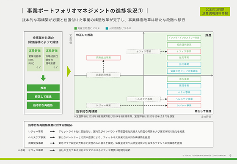Click the 修正して推進 label at chart bottom-right
237x164 pixels.
[x=203, y=111]
